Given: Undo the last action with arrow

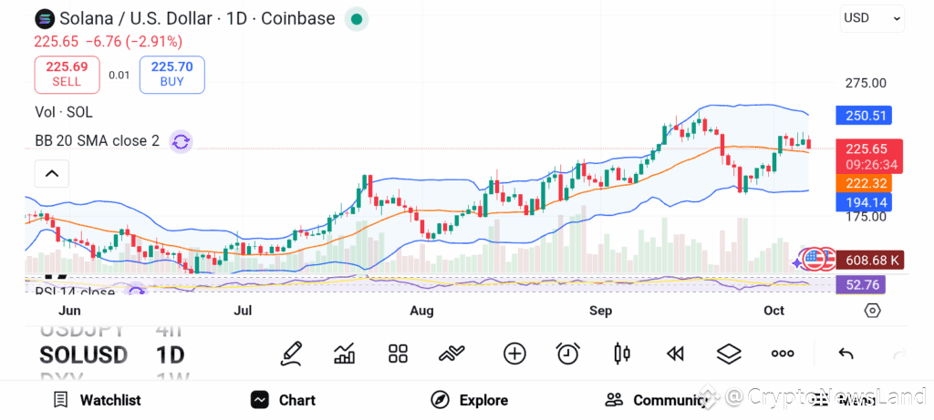Looking at the screenshot, I should (x=846, y=353).
